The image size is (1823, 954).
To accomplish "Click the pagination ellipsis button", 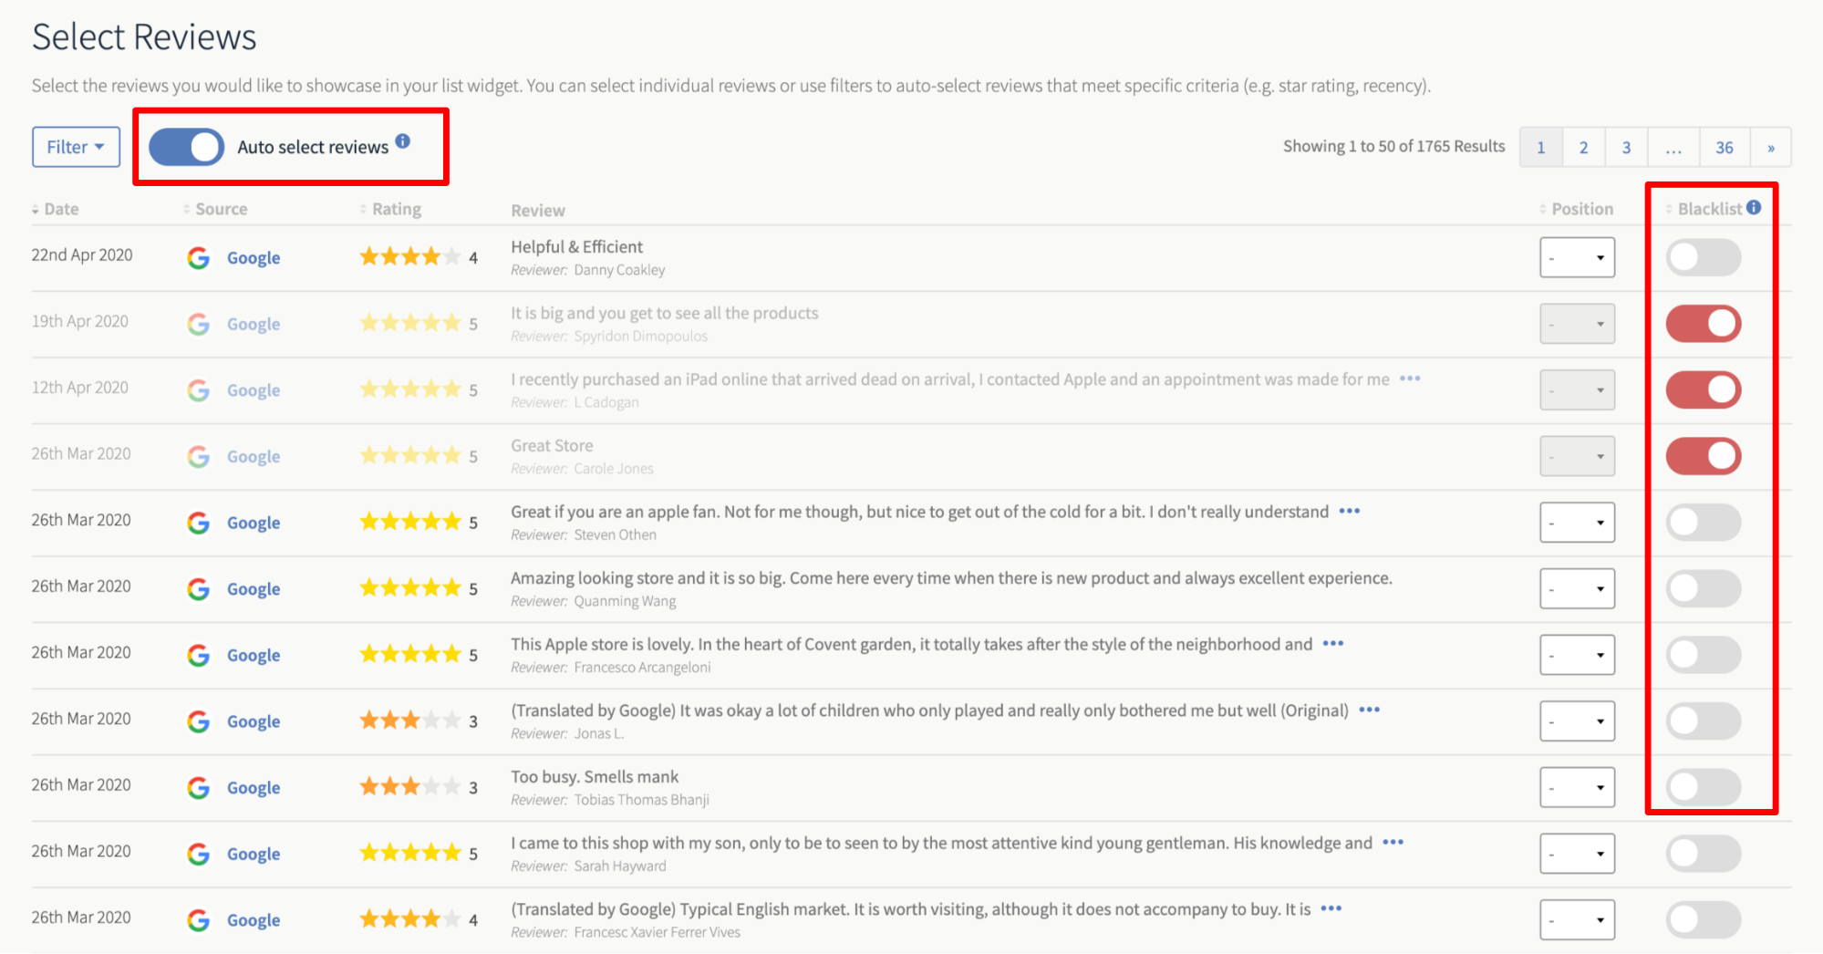I will click(x=1673, y=147).
